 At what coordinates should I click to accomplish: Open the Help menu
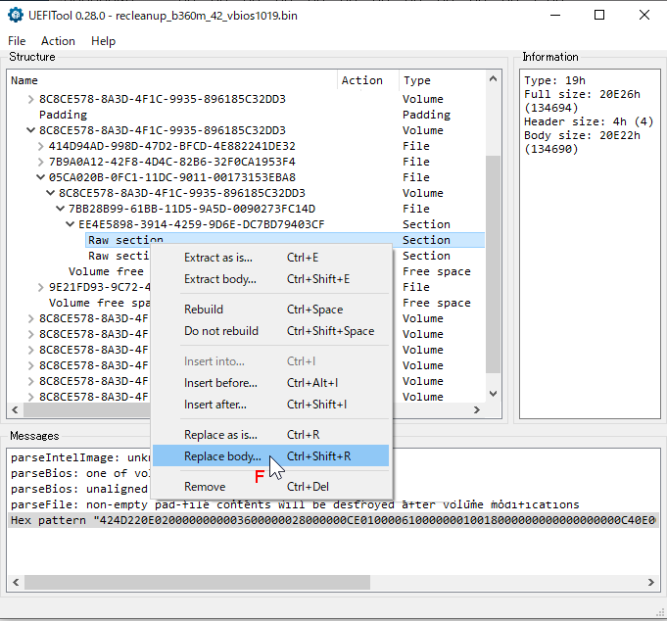pyautogui.click(x=103, y=41)
